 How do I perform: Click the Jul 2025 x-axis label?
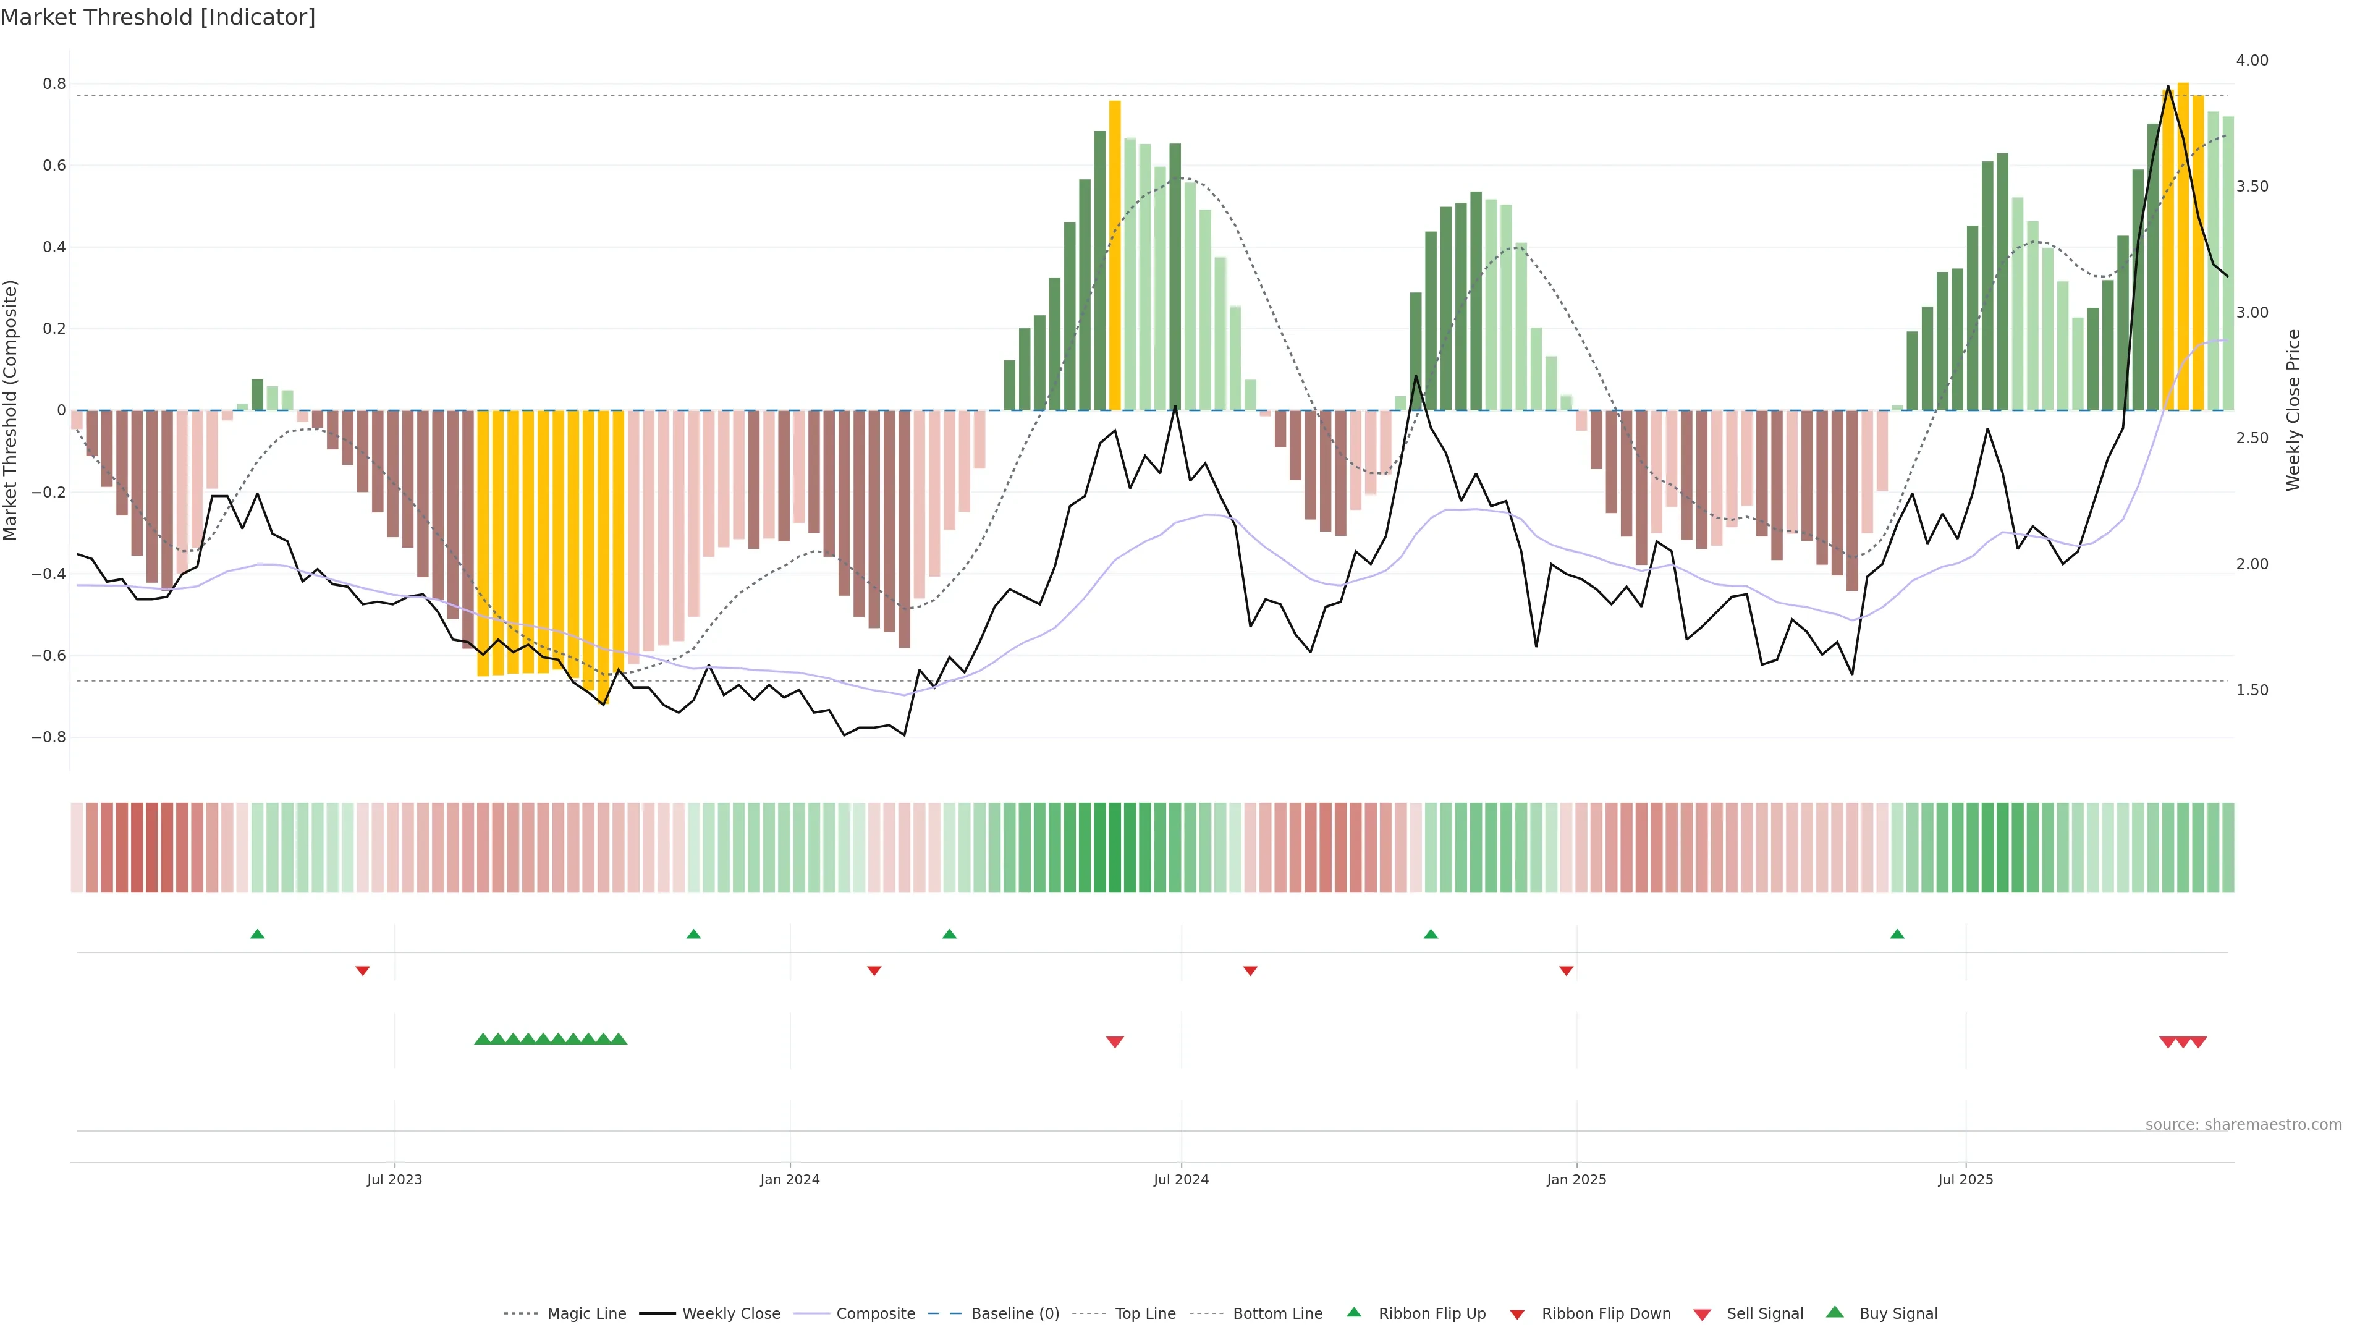(x=1965, y=1179)
